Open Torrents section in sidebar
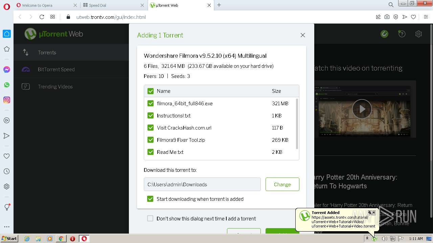The image size is (433, 243). [71, 52]
